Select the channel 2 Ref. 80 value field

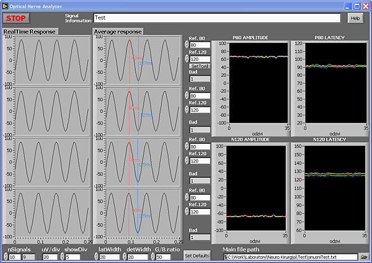point(200,96)
